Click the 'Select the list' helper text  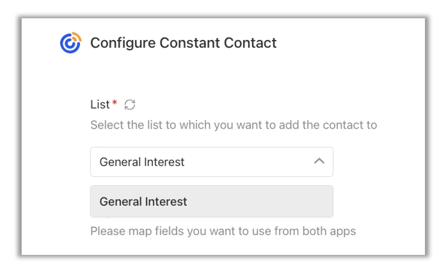click(x=233, y=125)
